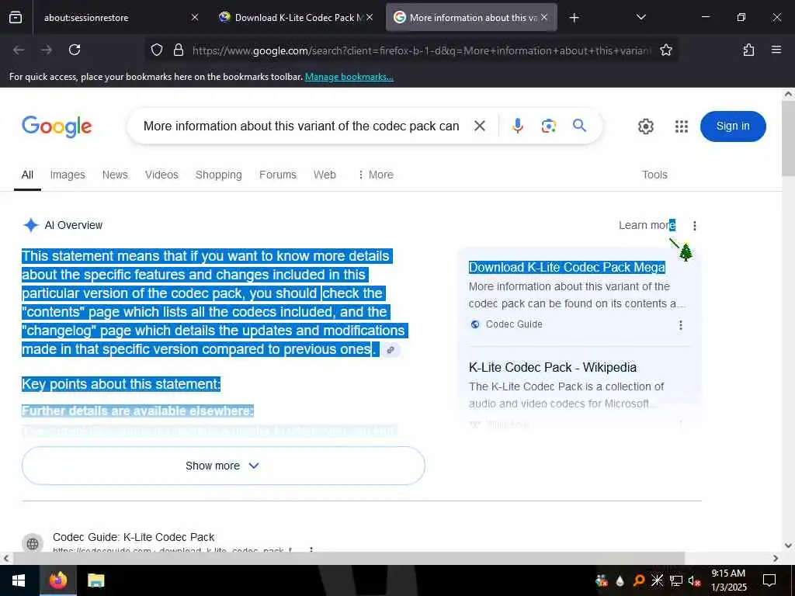Open K-Lite Codec Pack Wikipedia source

[x=553, y=367]
